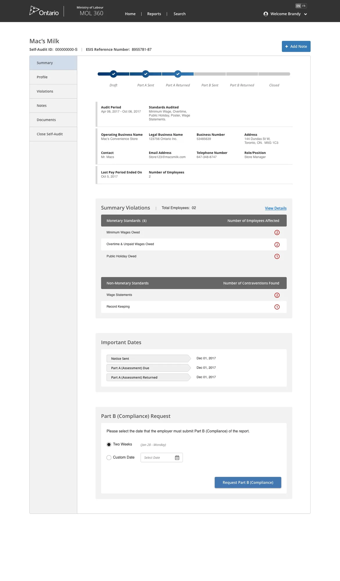Open the Search menu item
This screenshot has width=340, height=581.
[180, 14]
